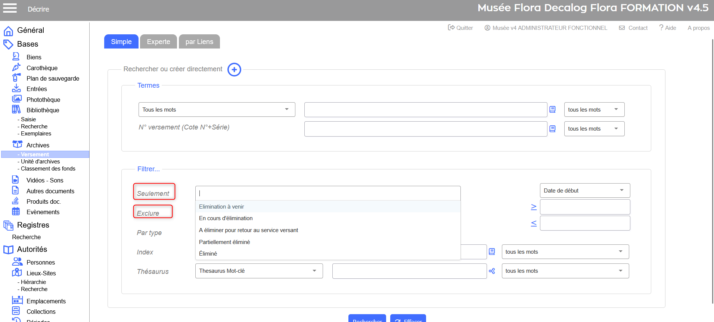This screenshot has height=322, width=714.
Task: Open the thesaurus hierarchy share icon
Action: [492, 271]
